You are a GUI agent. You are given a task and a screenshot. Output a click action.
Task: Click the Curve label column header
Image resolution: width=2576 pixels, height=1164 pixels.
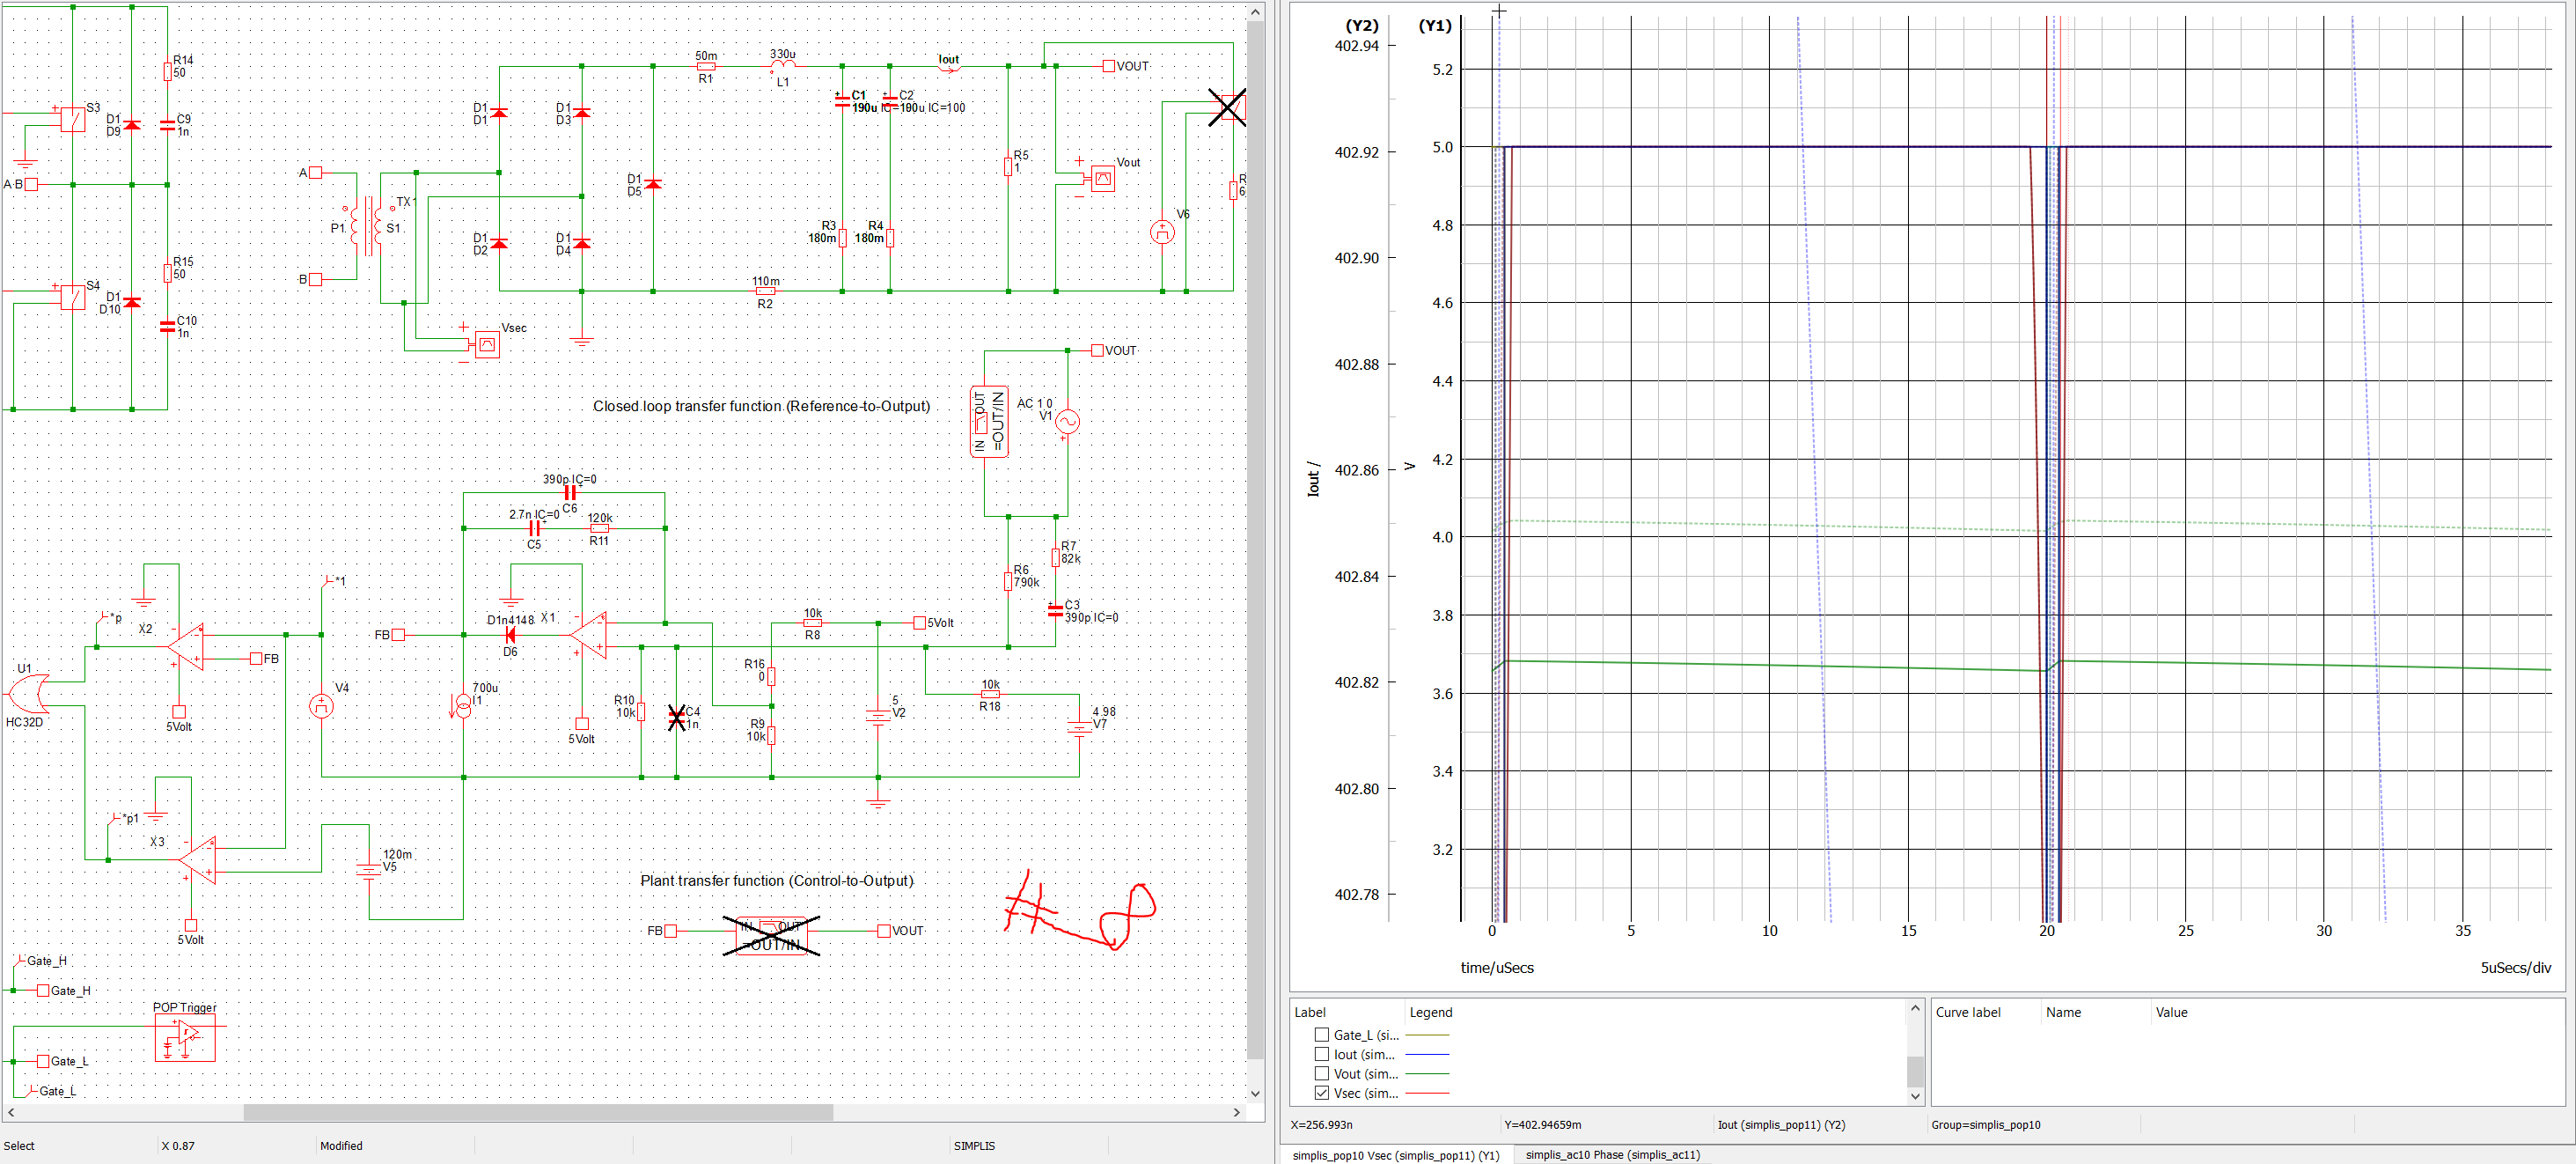click(1967, 1012)
